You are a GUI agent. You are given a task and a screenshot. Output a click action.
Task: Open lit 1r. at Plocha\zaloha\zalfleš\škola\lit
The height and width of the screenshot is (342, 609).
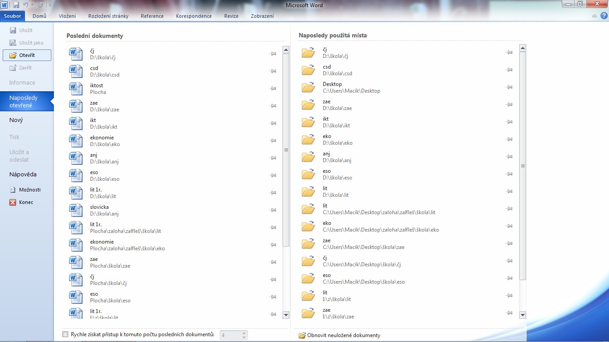tap(174, 228)
